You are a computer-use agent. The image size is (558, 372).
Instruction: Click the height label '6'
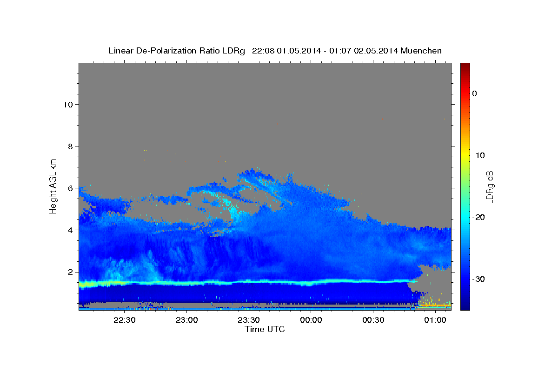pyautogui.click(x=69, y=188)
